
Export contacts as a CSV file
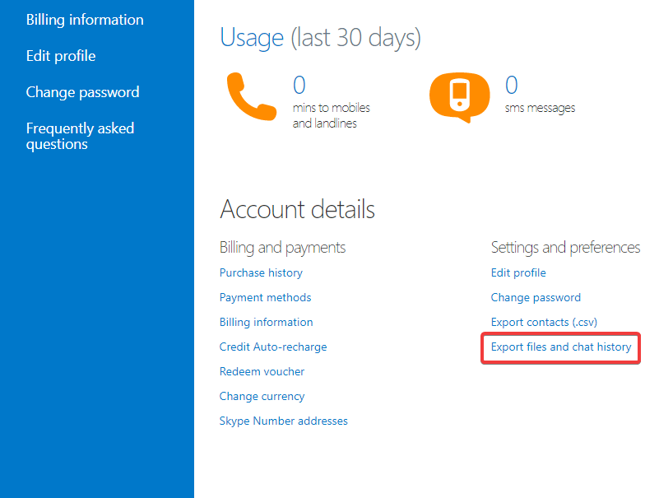coord(544,322)
